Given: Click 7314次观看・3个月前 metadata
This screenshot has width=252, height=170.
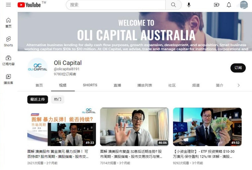Looking at the screenshot, I should [x=115, y=163].
